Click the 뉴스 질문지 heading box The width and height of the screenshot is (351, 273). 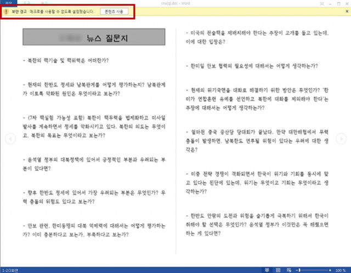[91, 37]
